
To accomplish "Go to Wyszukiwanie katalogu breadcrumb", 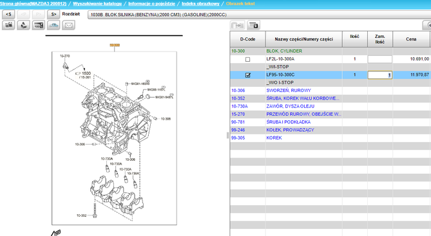I will [97, 4].
